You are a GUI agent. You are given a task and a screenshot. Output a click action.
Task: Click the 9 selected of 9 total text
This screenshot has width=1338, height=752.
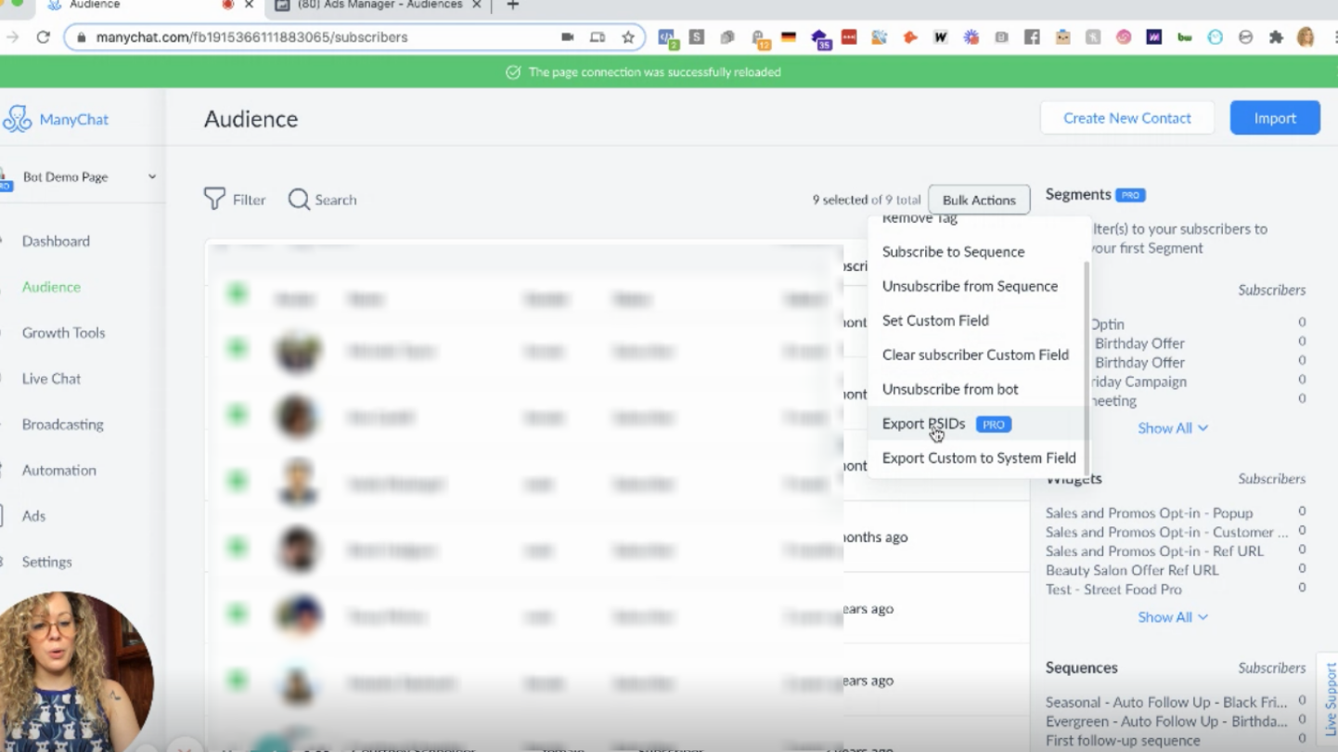[867, 200]
